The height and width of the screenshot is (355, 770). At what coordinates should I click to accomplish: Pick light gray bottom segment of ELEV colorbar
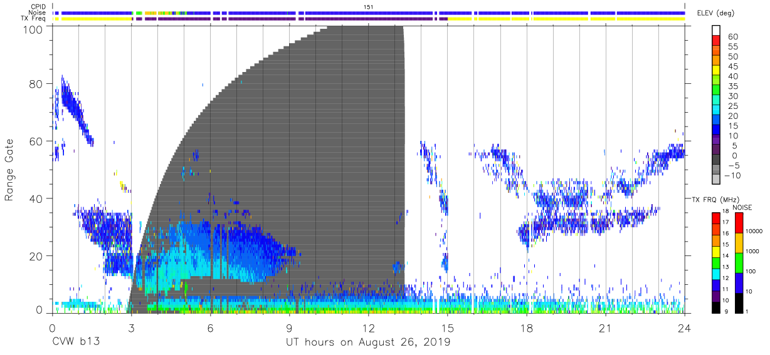[717, 180]
